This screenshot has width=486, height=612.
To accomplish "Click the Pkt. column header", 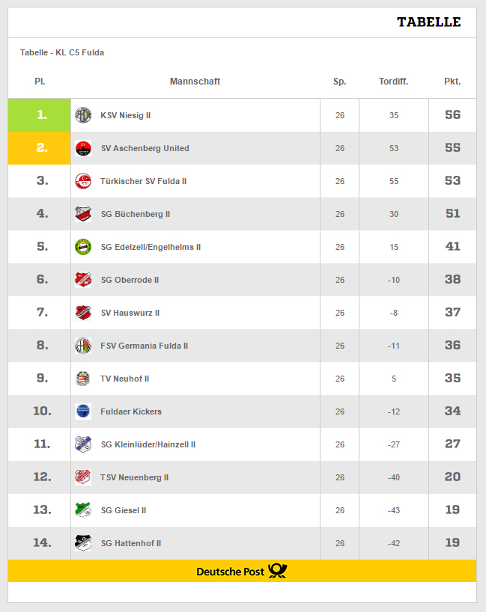I will 452,82.
